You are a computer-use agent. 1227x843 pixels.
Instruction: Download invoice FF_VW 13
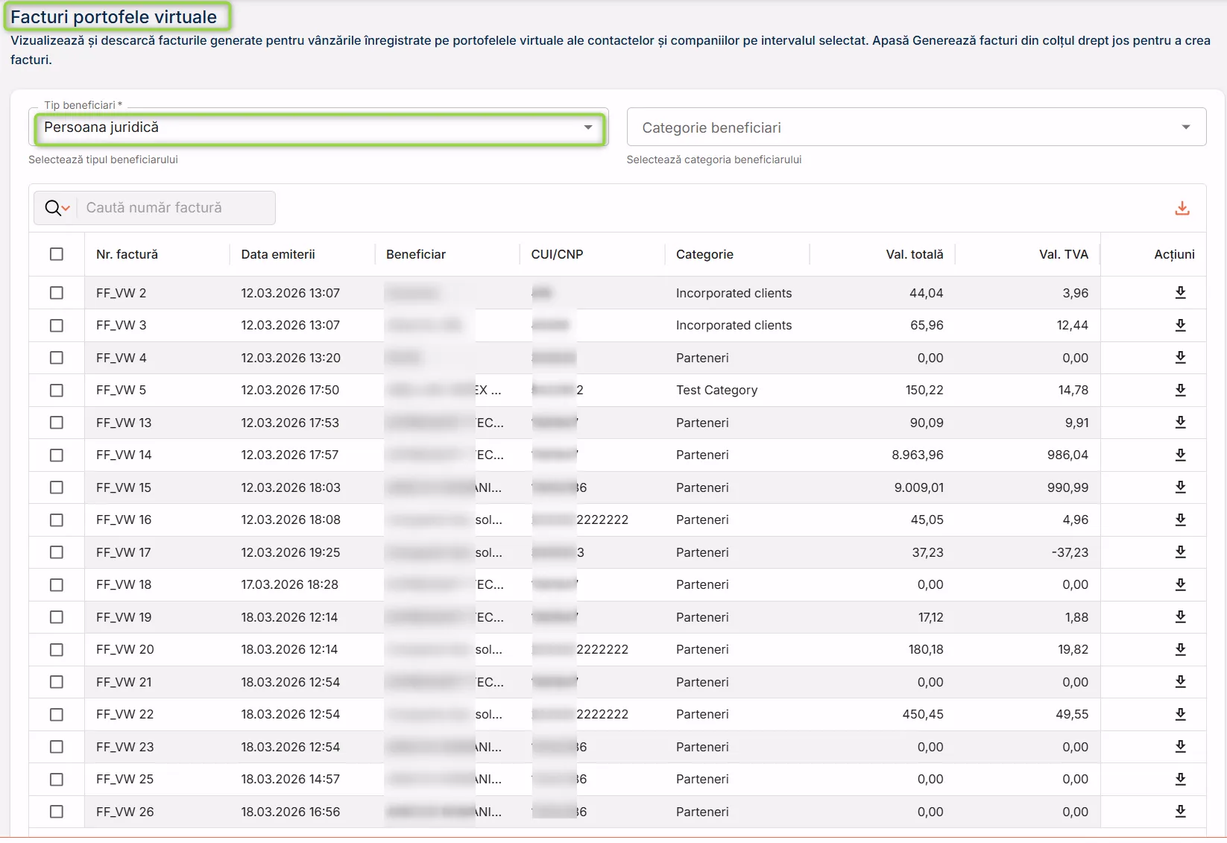1180,423
